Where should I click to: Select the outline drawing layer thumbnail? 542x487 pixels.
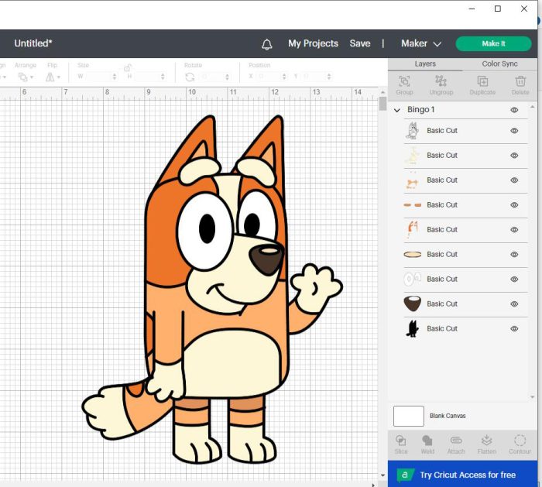click(413, 131)
